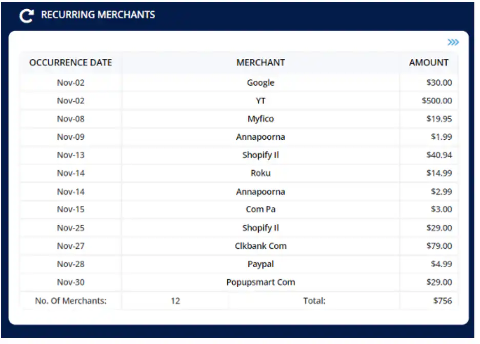Image resolution: width=480 pixels, height=344 pixels.
Task: Click the $500.00 amount cell
Action: (x=437, y=101)
